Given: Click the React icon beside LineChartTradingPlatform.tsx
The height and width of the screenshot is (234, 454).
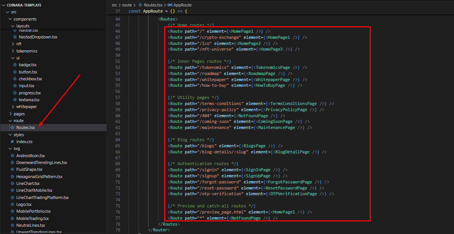Looking at the screenshot, I should [x=12, y=197].
